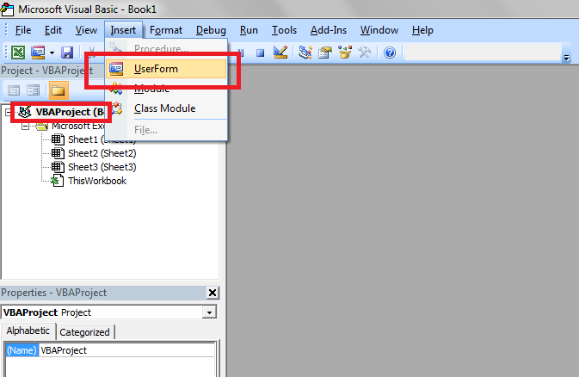Click the Insert UserForm toolbar icon

coord(38,53)
